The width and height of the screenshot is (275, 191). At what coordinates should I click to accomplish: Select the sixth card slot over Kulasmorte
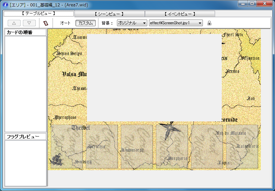pos(242,147)
